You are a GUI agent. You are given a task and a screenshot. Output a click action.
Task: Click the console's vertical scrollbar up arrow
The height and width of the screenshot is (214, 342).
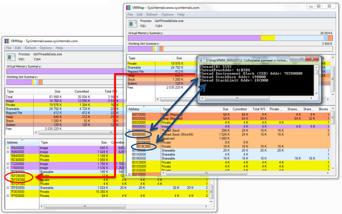click(x=316, y=67)
